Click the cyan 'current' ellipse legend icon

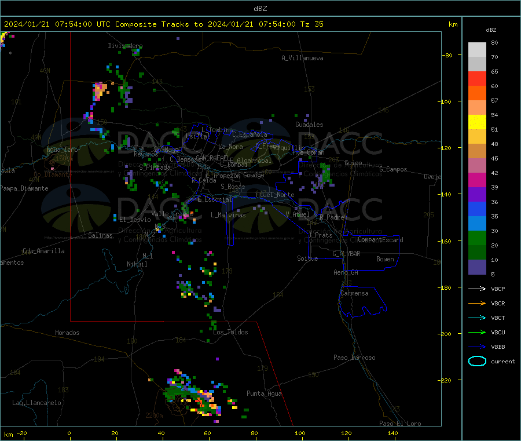477,361
